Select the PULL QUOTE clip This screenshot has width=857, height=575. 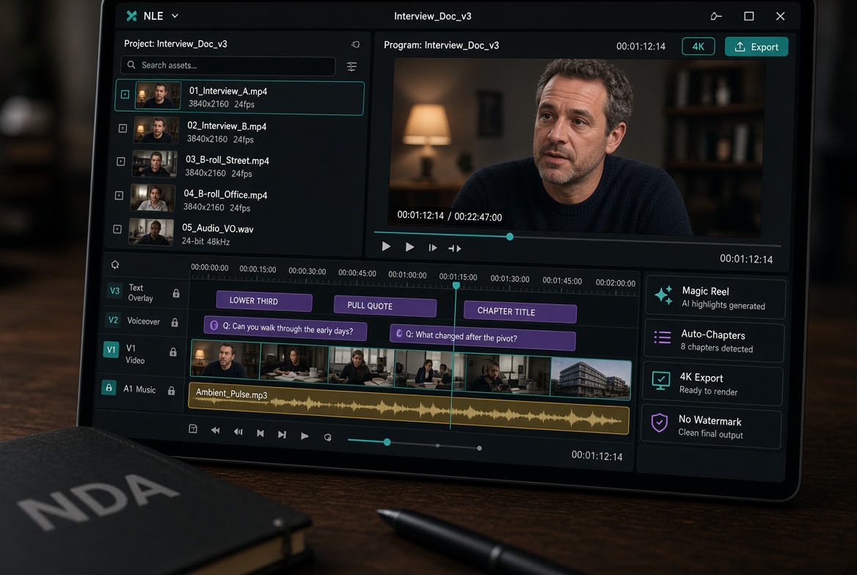[385, 306]
